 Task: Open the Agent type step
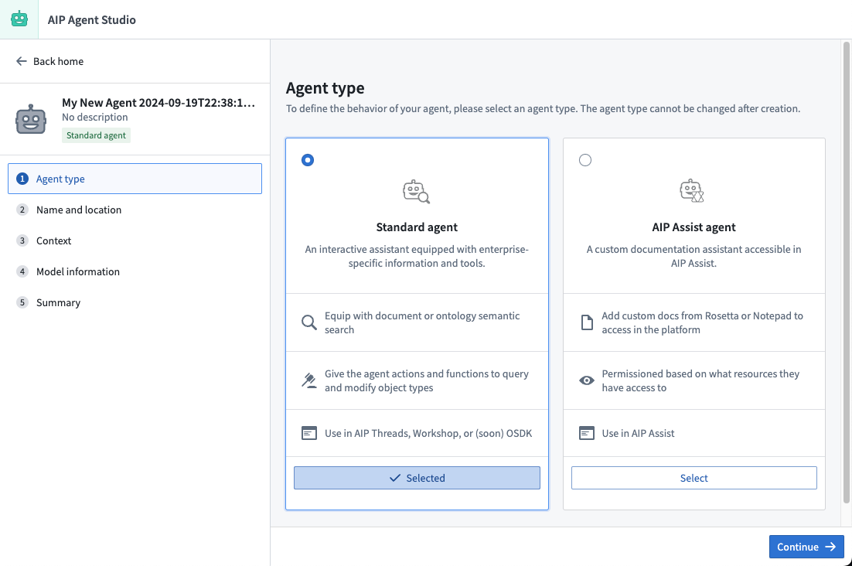click(x=135, y=179)
